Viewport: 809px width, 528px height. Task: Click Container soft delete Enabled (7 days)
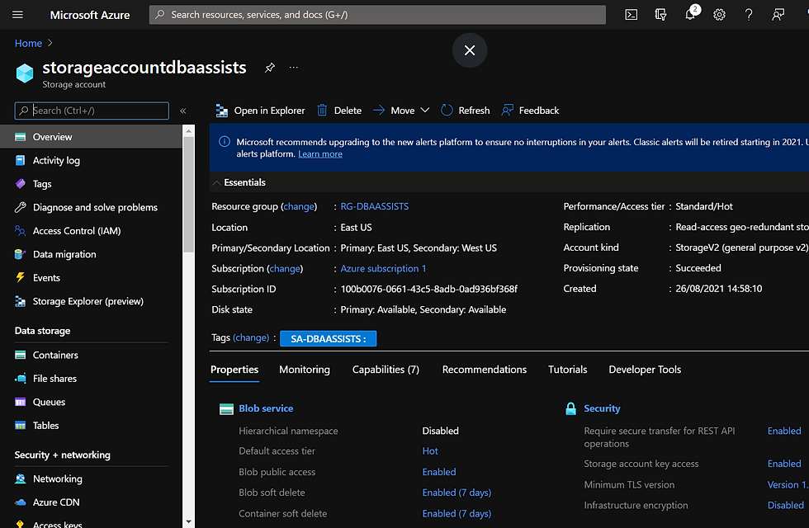tap(457, 513)
